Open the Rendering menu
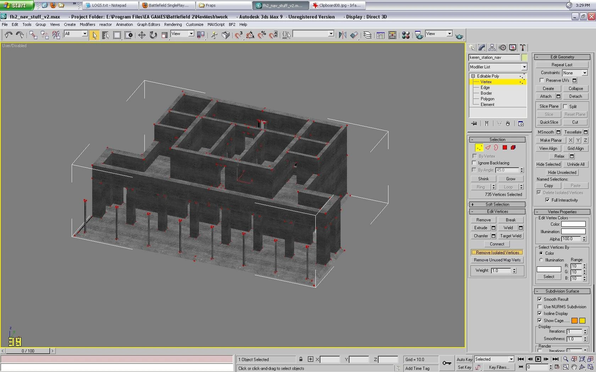This screenshot has width=596, height=372. pos(173,24)
